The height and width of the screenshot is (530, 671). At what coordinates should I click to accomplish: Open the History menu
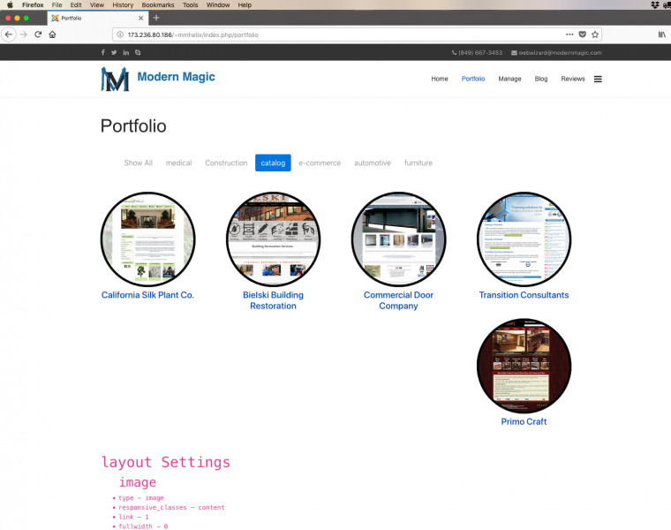pos(123,4)
